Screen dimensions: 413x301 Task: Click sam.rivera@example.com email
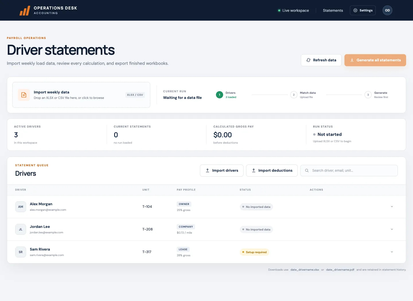pos(47,255)
